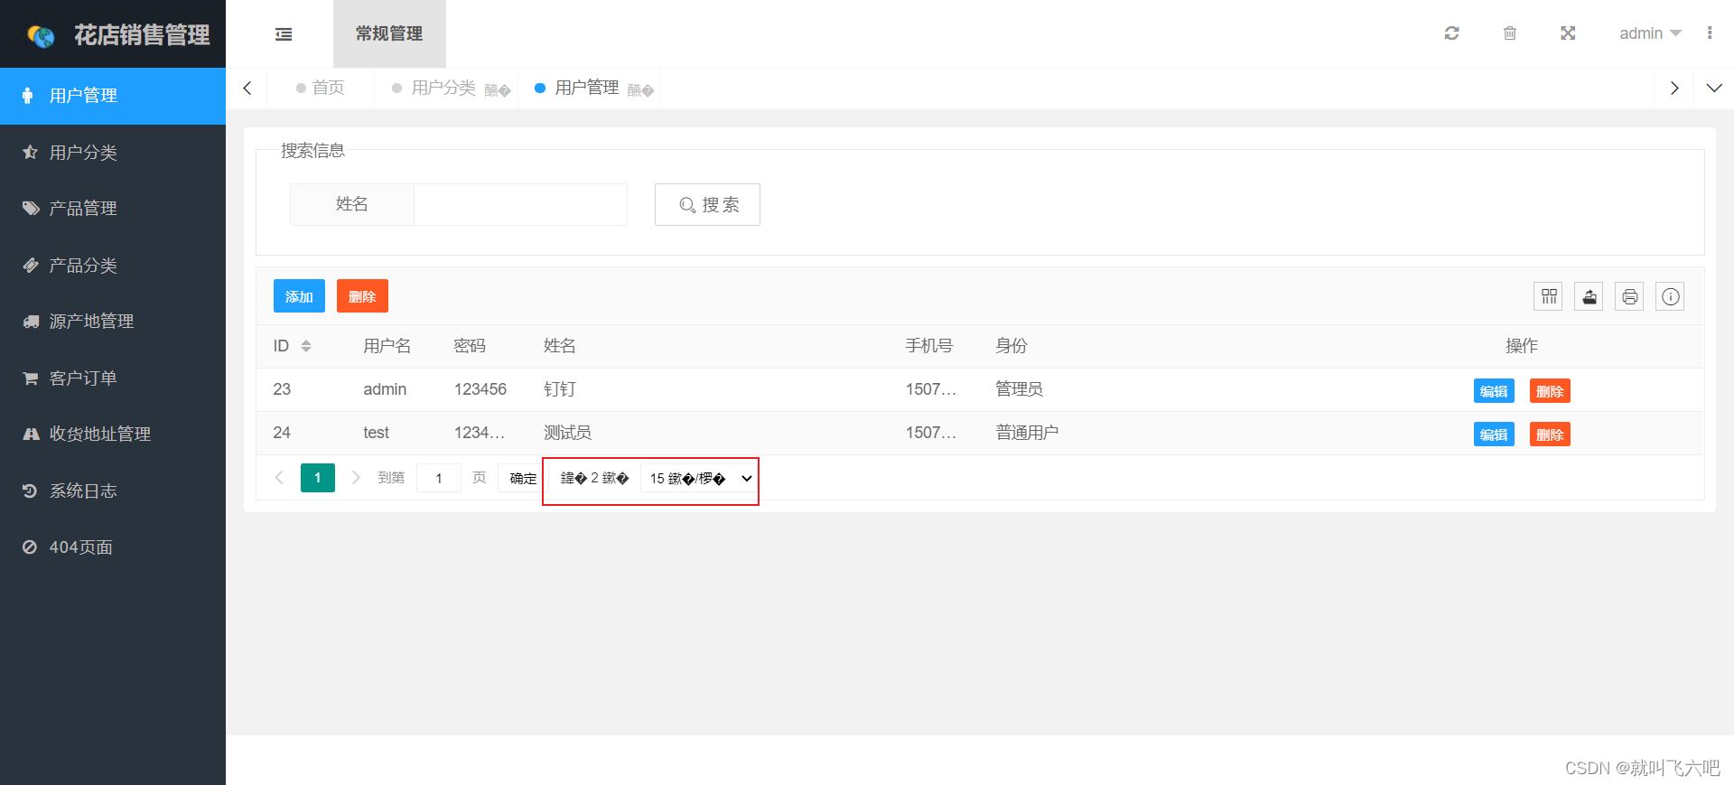Click the 密码 column header
The width and height of the screenshot is (1734, 785).
(470, 346)
